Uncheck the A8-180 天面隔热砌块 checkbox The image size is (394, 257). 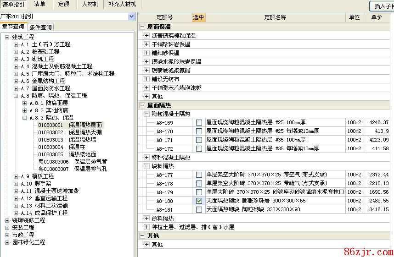[x=199, y=201]
